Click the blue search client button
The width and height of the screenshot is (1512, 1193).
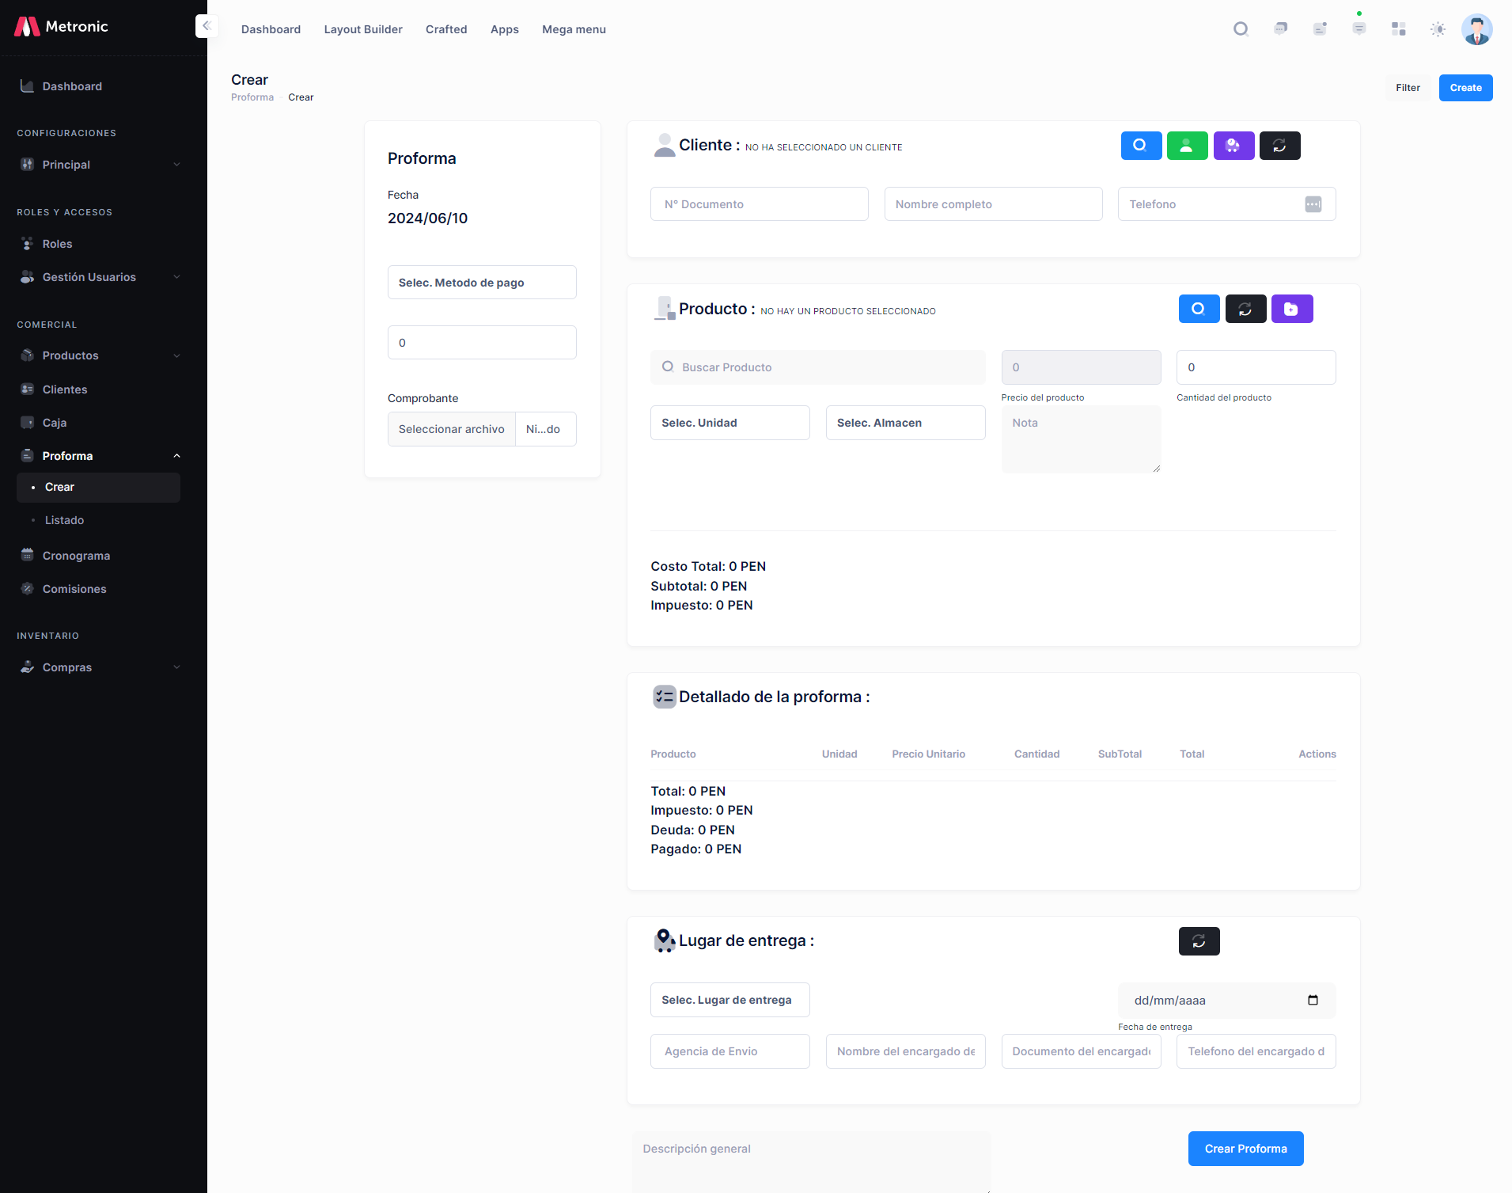click(1140, 146)
